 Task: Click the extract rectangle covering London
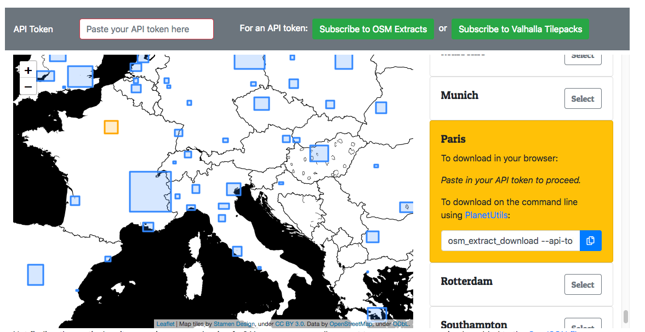click(x=81, y=77)
